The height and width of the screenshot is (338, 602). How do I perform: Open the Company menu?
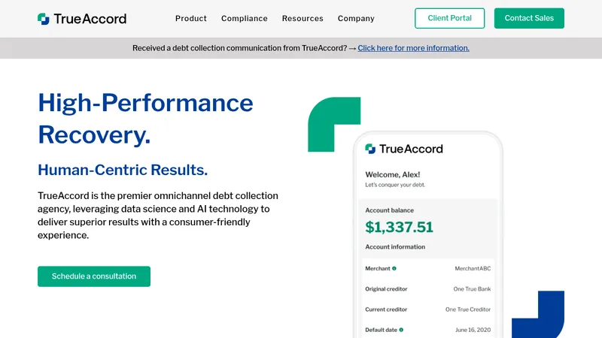[356, 18]
